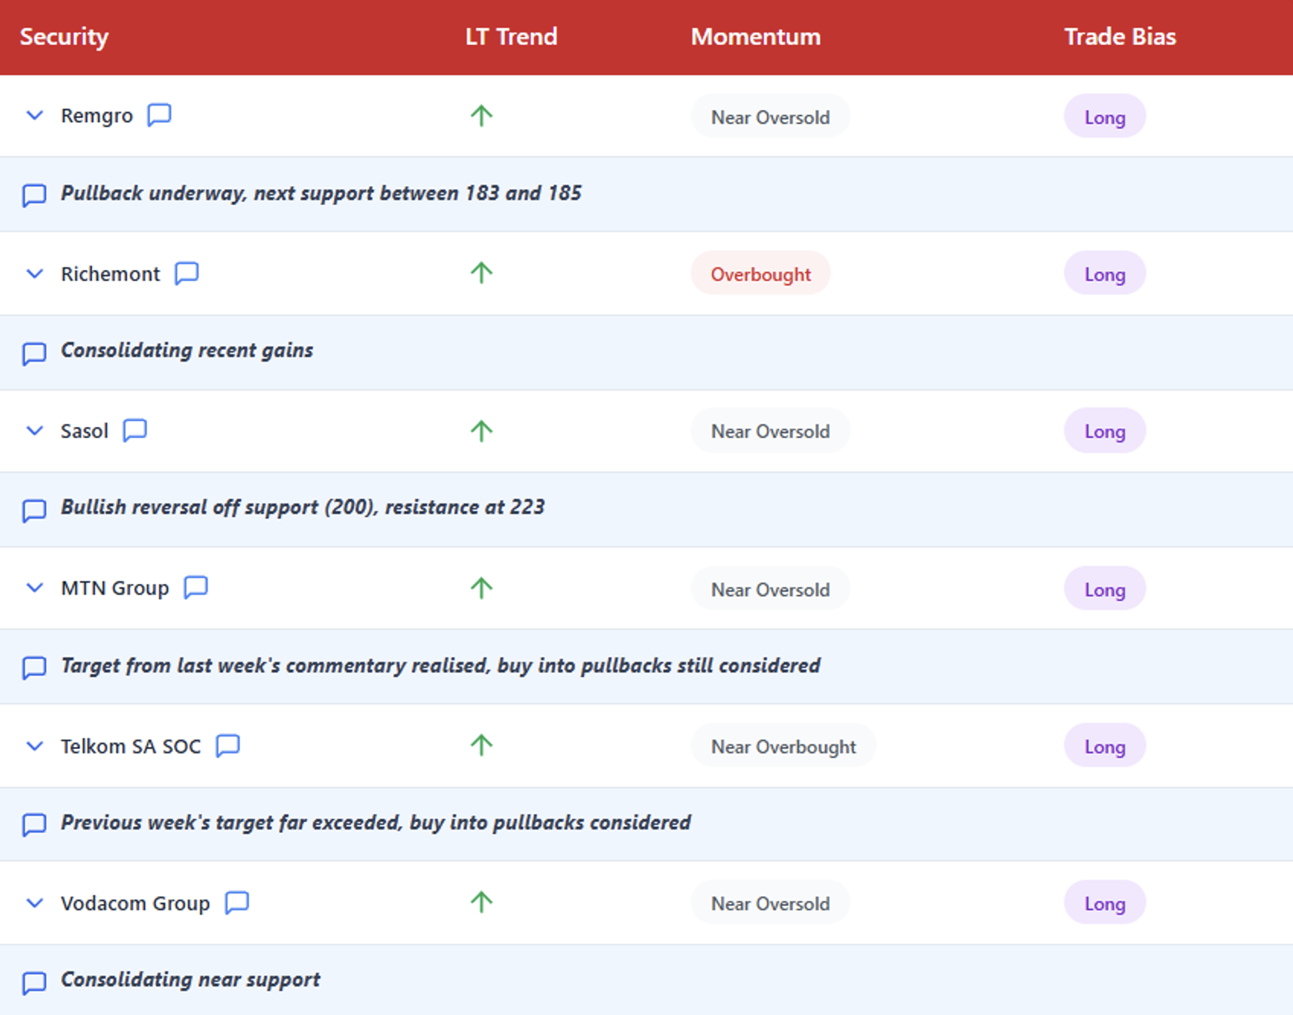
Task: Click the Long badge in Telkom SA SOC row
Action: 1105,746
